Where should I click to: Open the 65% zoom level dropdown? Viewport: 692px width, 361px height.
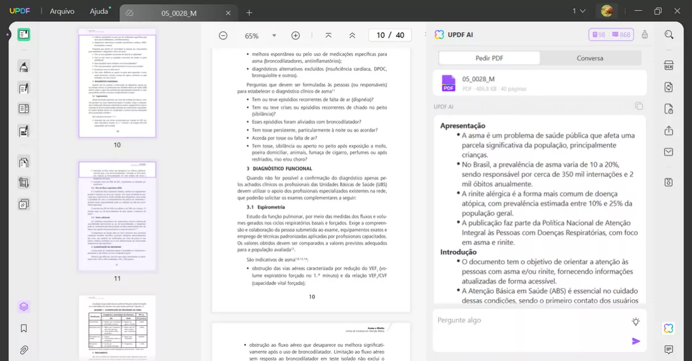pyautogui.click(x=252, y=36)
